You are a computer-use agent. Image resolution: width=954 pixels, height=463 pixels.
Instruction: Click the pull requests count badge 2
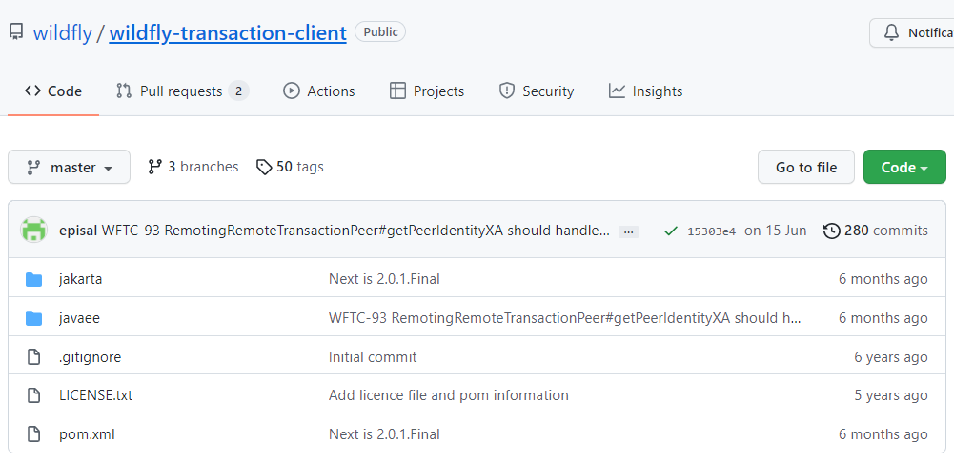(238, 91)
